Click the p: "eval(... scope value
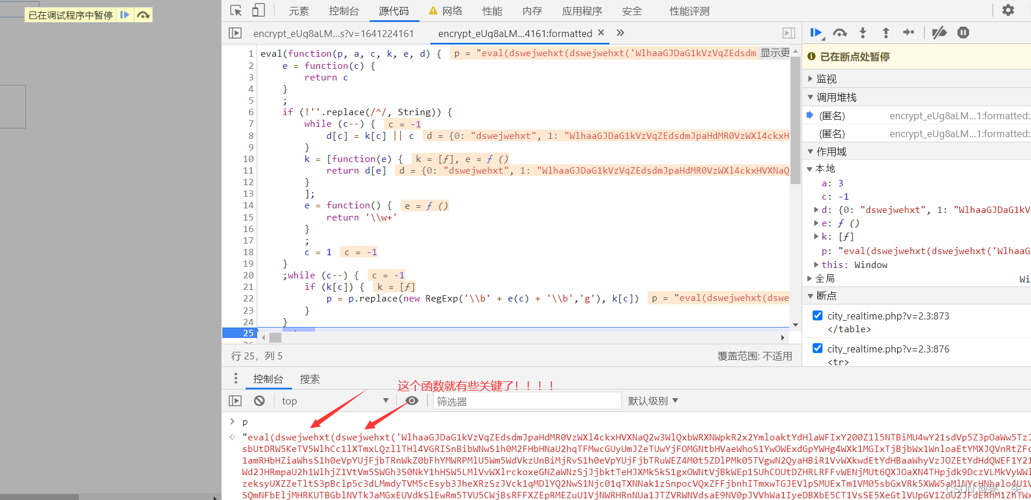 point(926,251)
